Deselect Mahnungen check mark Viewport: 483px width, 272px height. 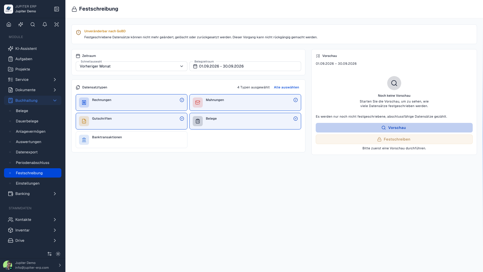click(x=296, y=100)
